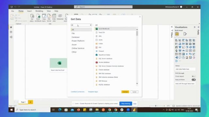This screenshot has width=209, height=117.
Task: Expand the Fields pane chevron
Action: [x=199, y=27]
